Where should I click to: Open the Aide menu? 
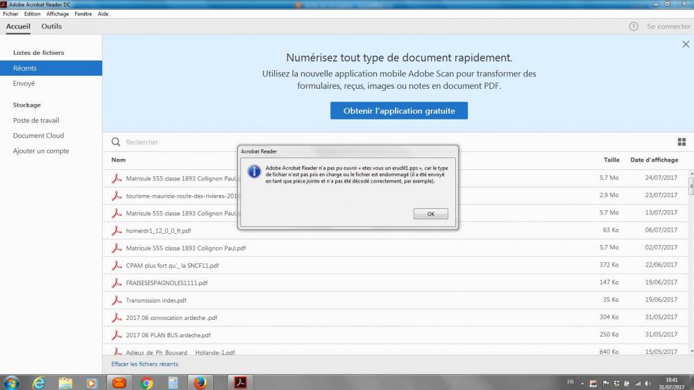click(103, 14)
